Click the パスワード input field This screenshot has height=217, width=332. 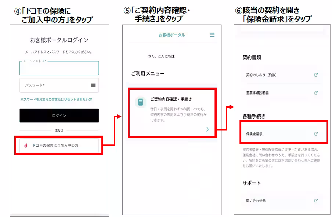59,85
